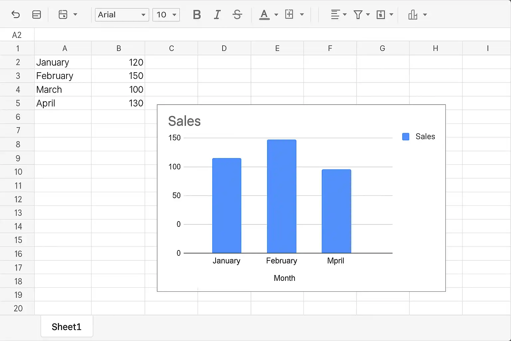Open the Arial font family dropdown
The image size is (511, 341).
122,15
